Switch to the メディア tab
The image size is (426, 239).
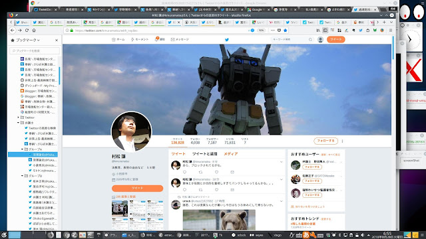pyautogui.click(x=231, y=153)
